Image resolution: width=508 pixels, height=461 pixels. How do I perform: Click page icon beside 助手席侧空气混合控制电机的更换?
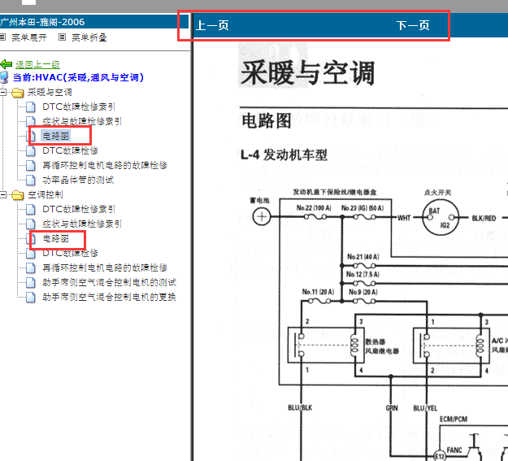[x=30, y=298]
